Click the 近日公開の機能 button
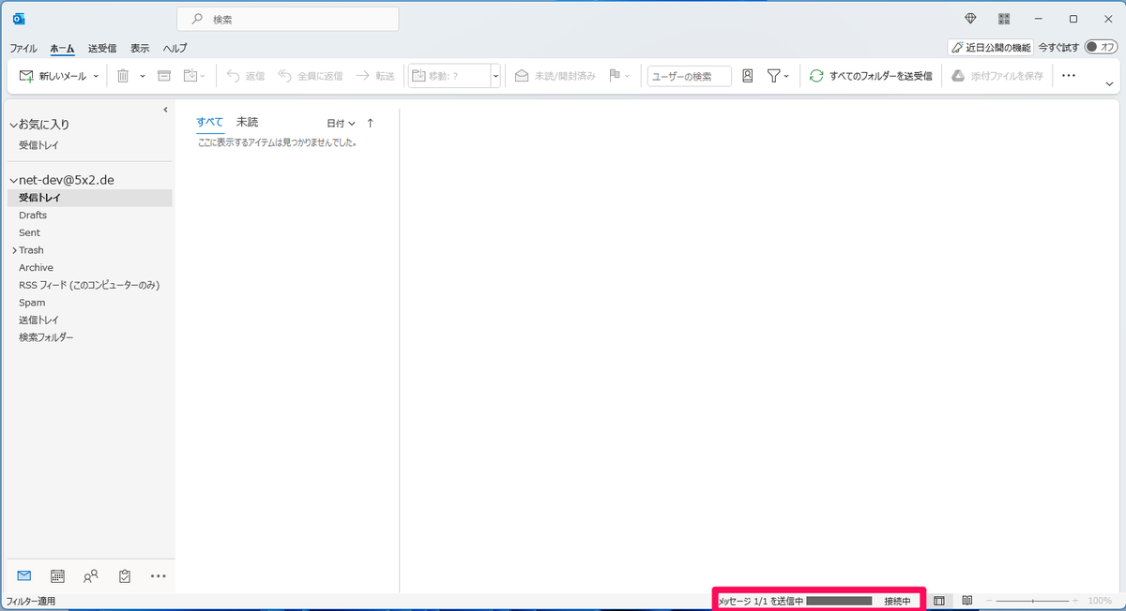The image size is (1126, 611). point(991,47)
